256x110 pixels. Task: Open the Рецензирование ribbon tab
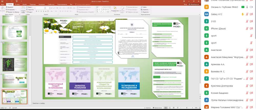pos(62,4)
